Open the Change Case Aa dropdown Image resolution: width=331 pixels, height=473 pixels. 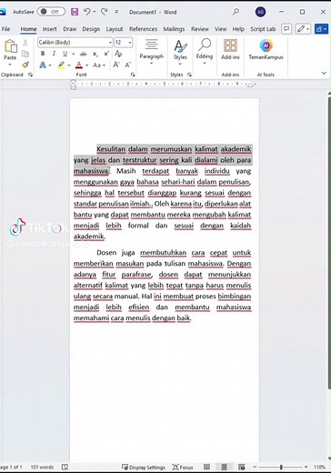tap(99, 65)
